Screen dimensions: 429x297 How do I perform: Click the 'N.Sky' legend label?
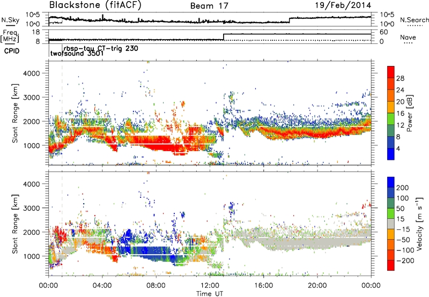(x=10, y=20)
